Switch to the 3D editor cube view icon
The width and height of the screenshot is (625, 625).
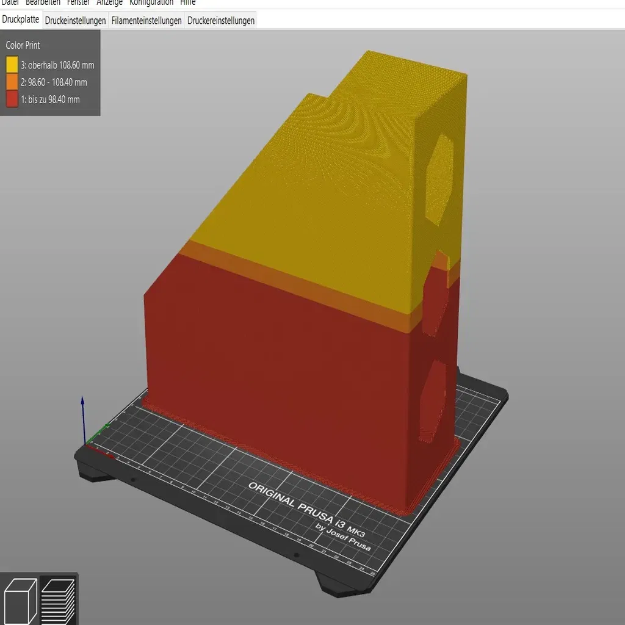[x=20, y=601]
